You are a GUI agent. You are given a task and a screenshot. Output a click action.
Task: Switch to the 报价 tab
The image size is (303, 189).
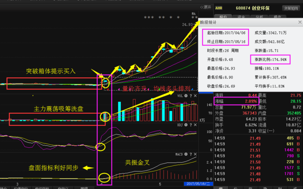pyautogui.click(x=223, y=17)
